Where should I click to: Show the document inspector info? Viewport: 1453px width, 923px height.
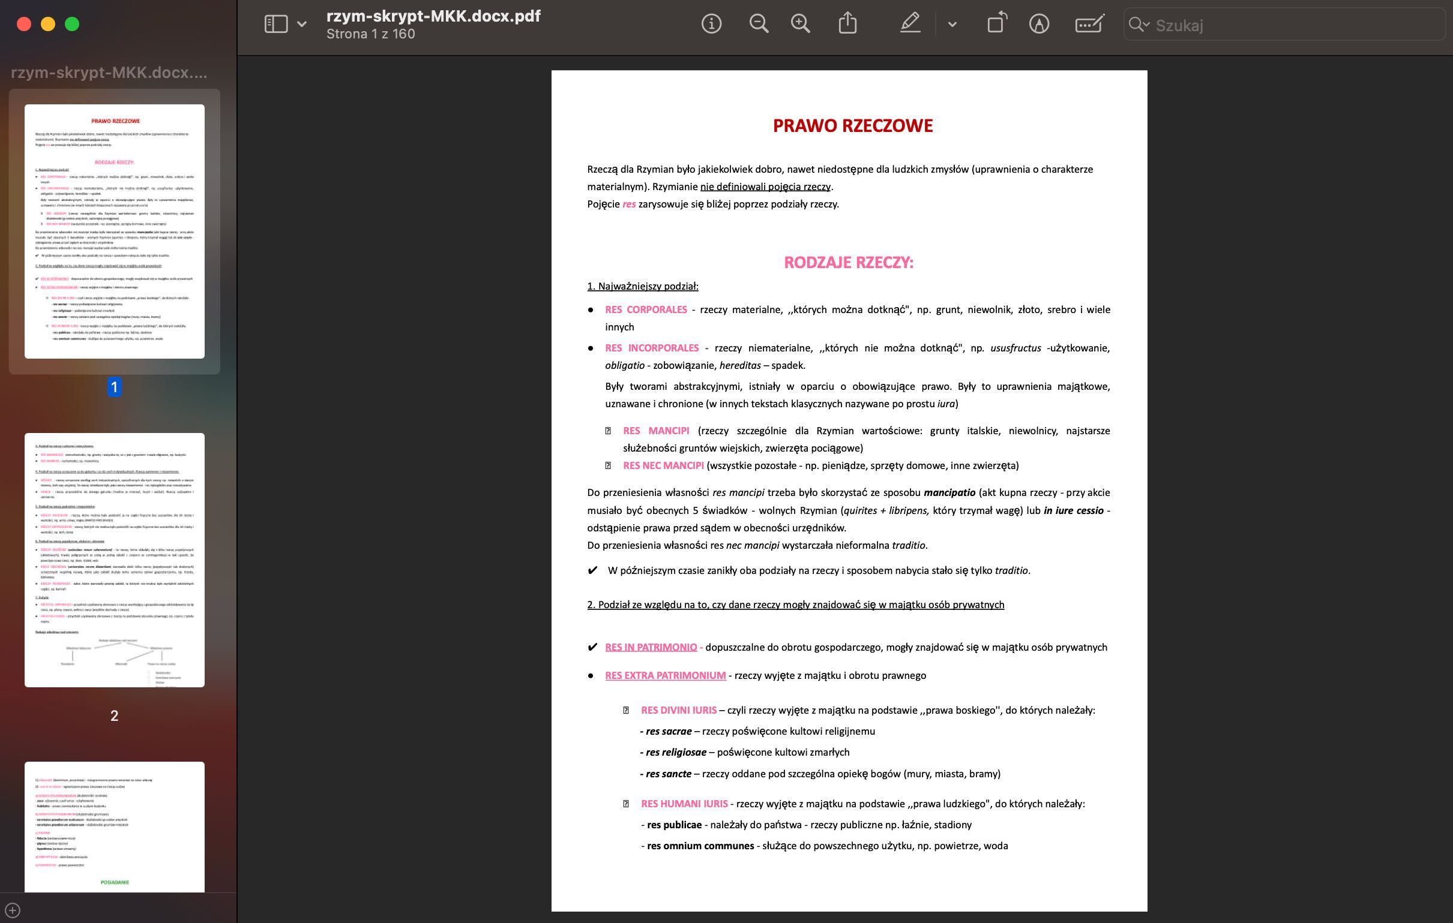tap(711, 24)
